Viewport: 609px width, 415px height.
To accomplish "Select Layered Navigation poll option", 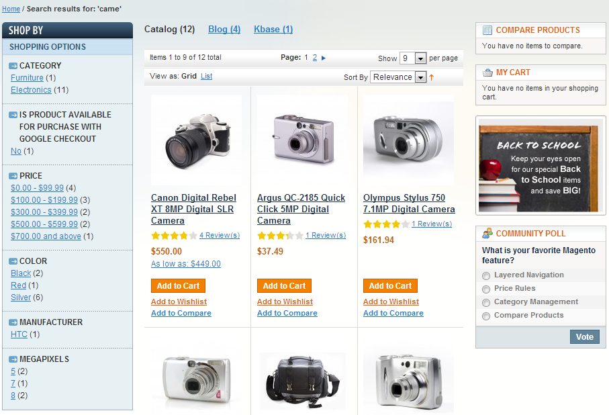I will click(x=486, y=276).
